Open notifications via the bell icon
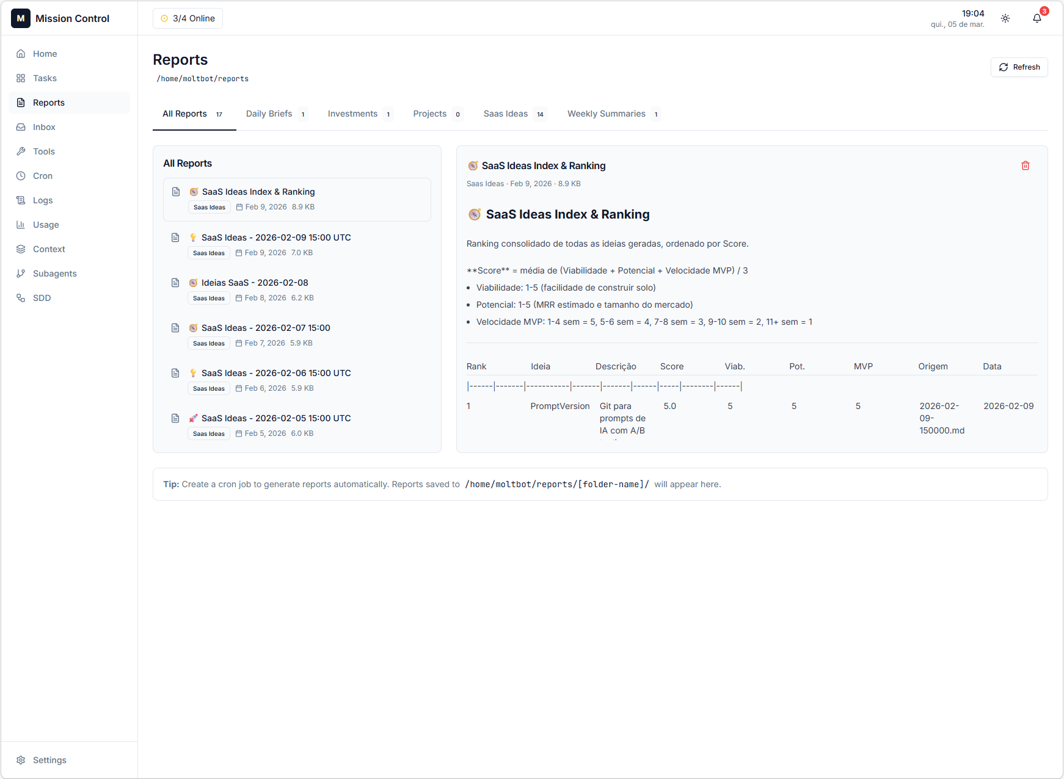 click(1037, 18)
